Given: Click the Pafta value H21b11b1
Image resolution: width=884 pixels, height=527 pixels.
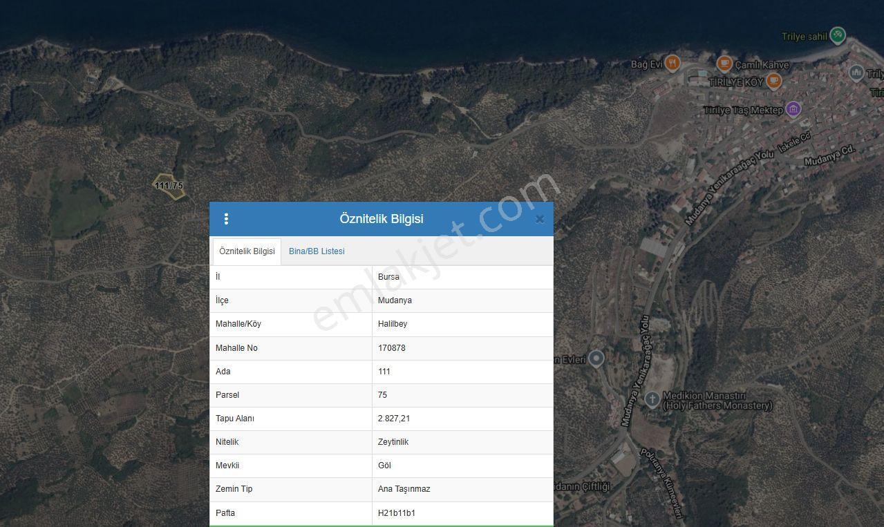Looking at the screenshot, I should coord(397,513).
